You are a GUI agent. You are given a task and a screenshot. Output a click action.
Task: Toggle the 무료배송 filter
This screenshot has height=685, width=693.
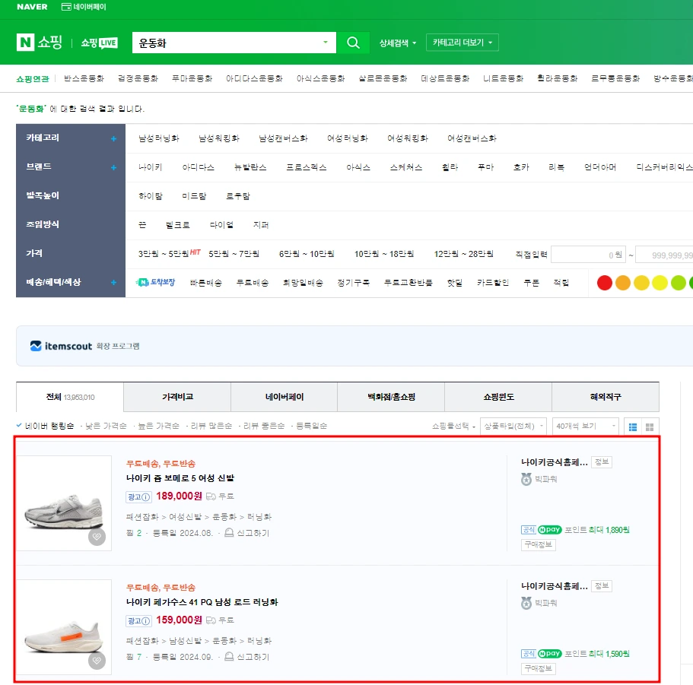click(253, 283)
